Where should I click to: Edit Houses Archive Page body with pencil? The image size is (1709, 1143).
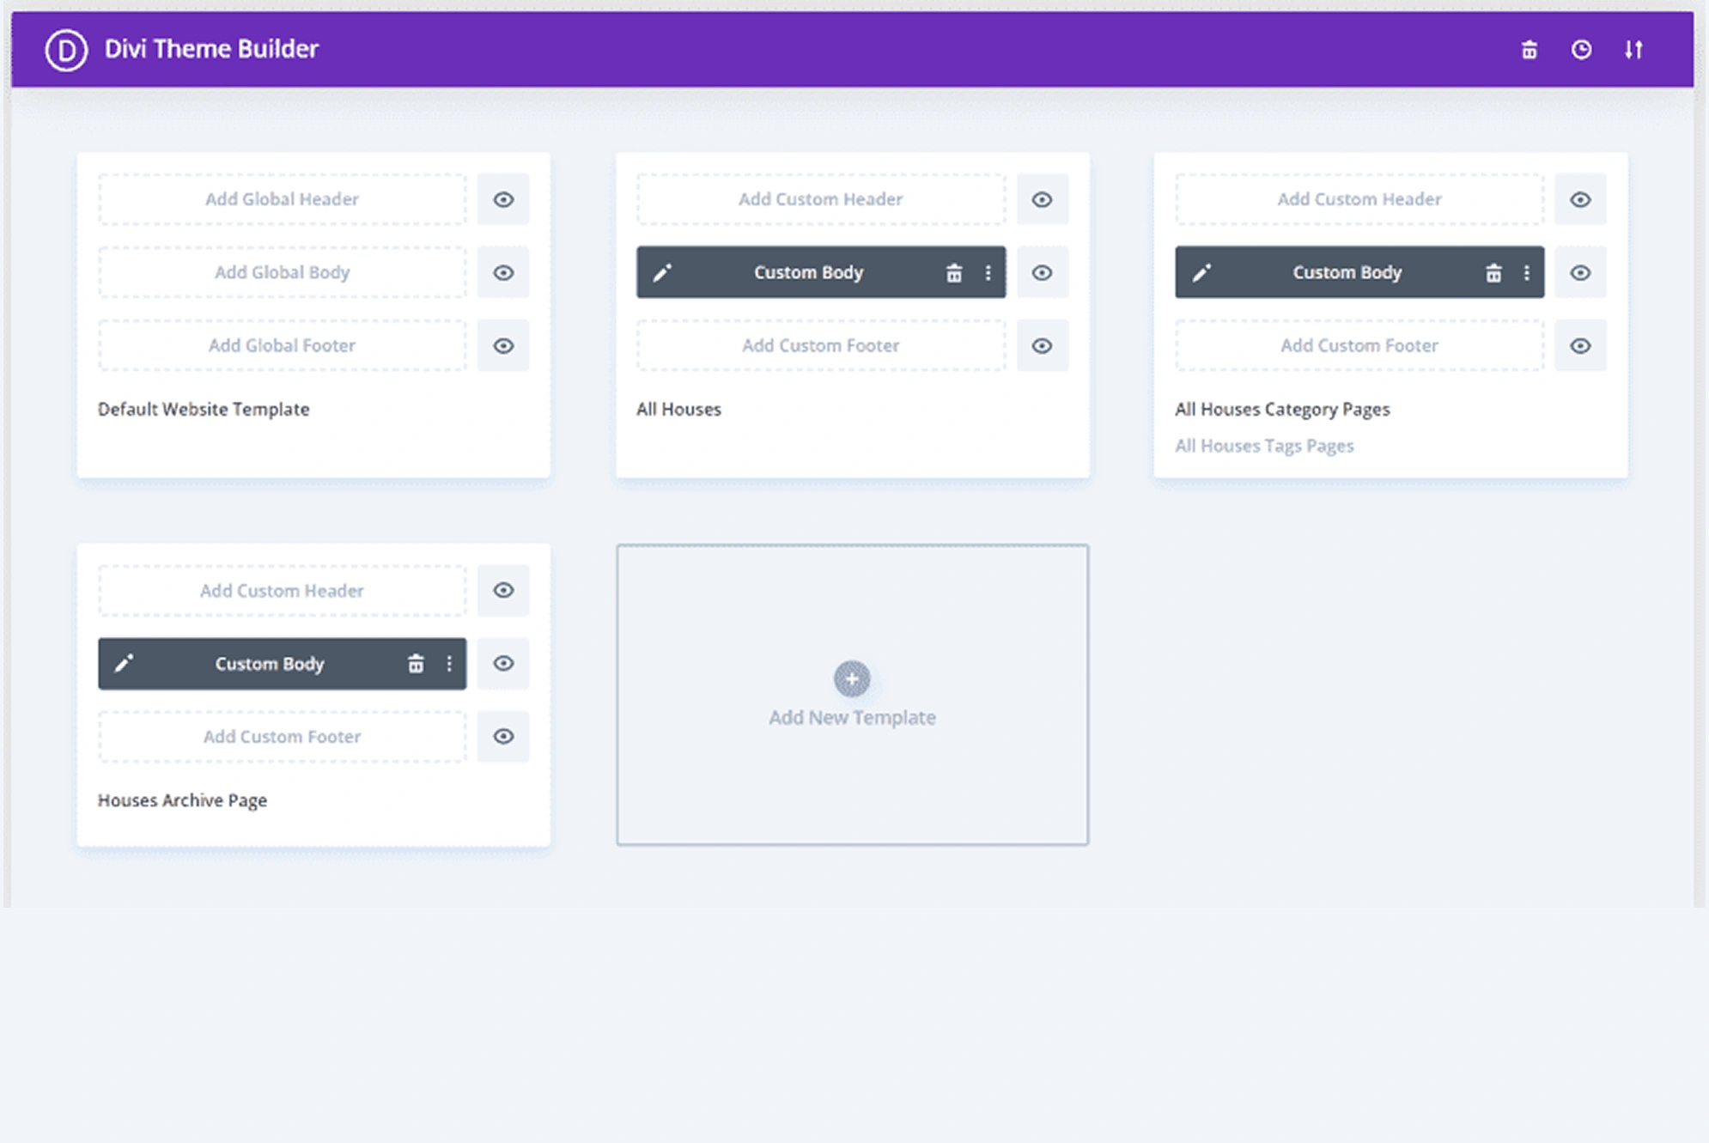pyautogui.click(x=124, y=664)
